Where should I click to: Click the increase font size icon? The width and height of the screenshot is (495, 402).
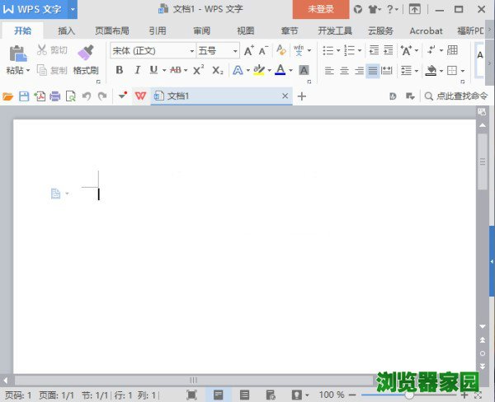[x=248, y=51]
